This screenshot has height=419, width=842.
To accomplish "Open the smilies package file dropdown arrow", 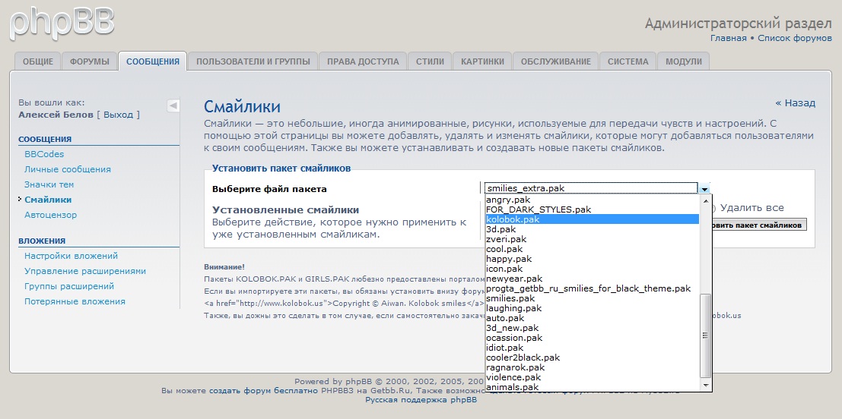I will tap(704, 188).
